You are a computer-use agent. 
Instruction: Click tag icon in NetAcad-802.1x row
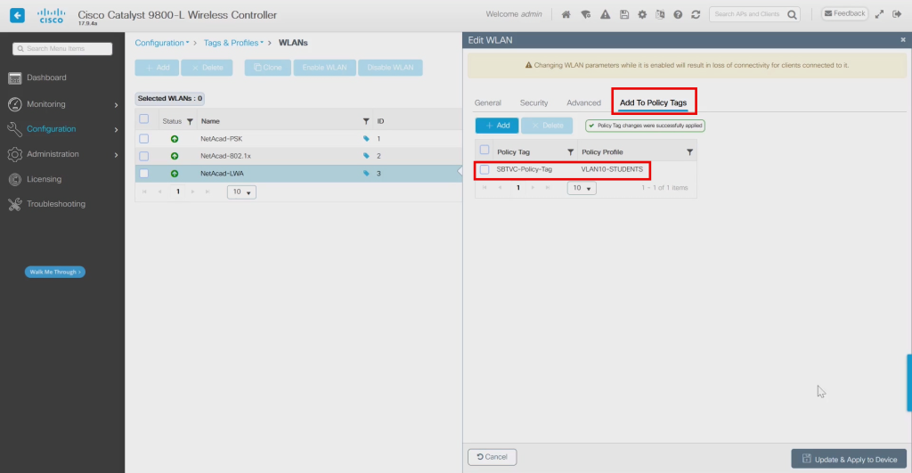click(x=366, y=156)
